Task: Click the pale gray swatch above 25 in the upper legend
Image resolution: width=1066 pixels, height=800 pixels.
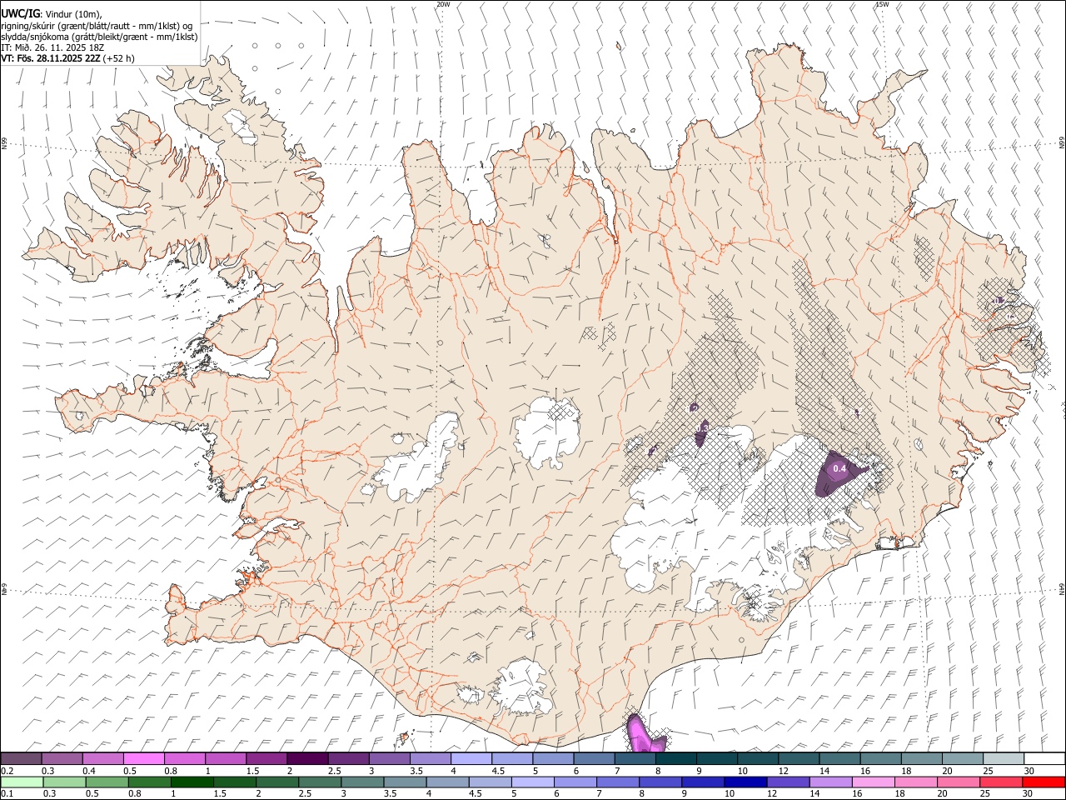Action: (1003, 758)
